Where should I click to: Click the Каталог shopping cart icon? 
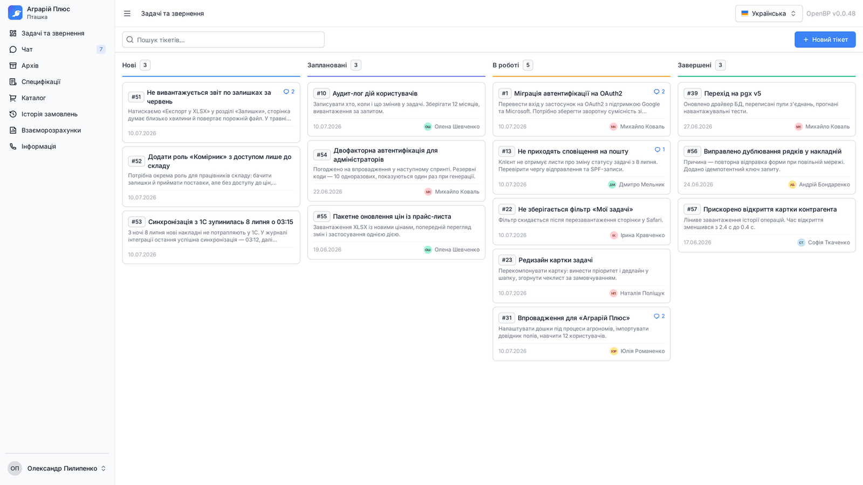click(13, 98)
